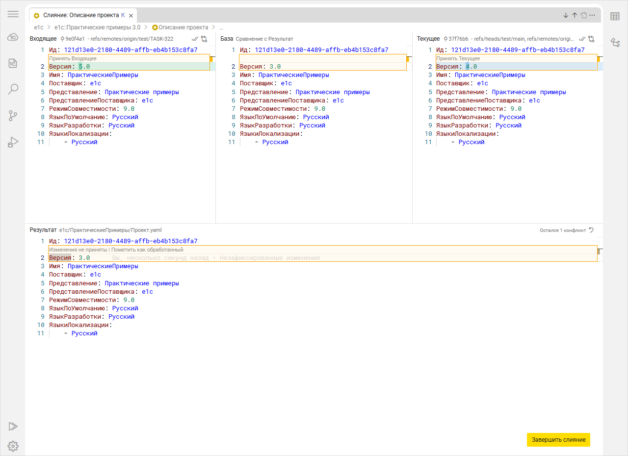The width and height of the screenshot is (628, 456).
Task: Select 'Описание проекта' breadcrumb item
Action: (180, 27)
